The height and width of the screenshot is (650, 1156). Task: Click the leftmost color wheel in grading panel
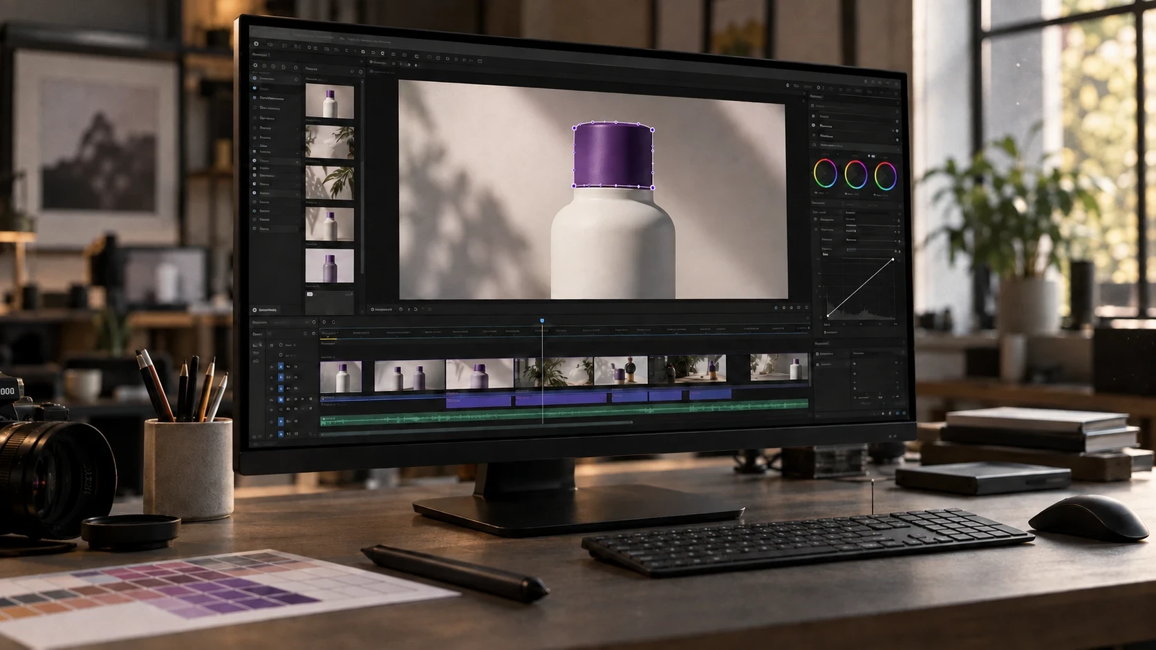(826, 173)
